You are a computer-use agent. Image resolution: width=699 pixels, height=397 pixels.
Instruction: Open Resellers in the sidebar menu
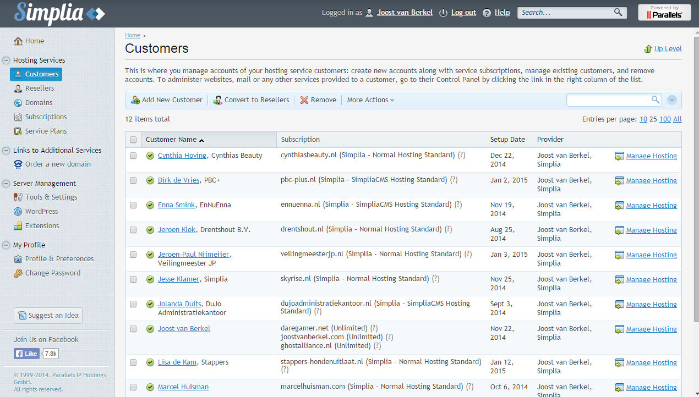(40, 89)
